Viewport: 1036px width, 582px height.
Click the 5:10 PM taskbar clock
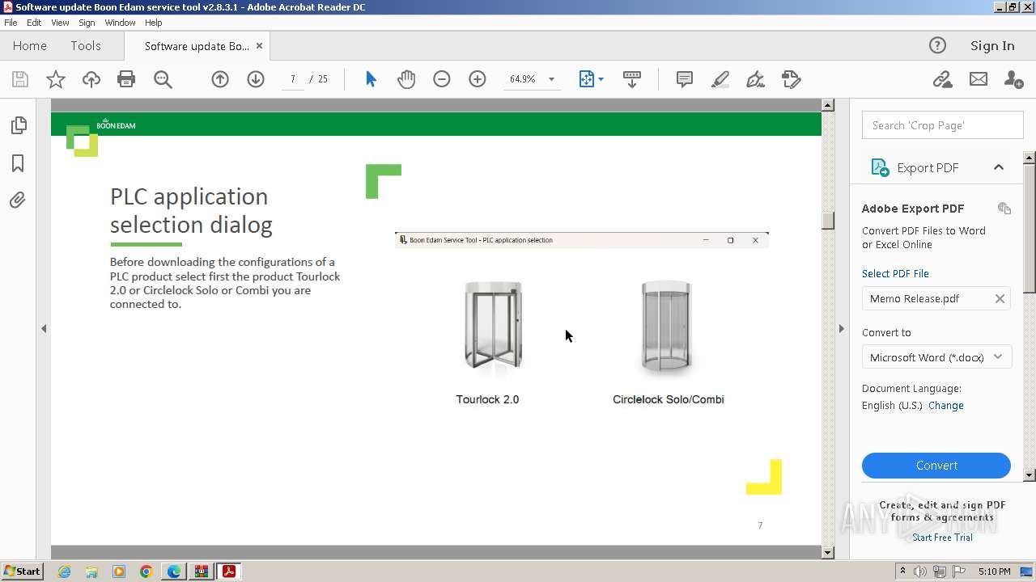[x=994, y=571]
